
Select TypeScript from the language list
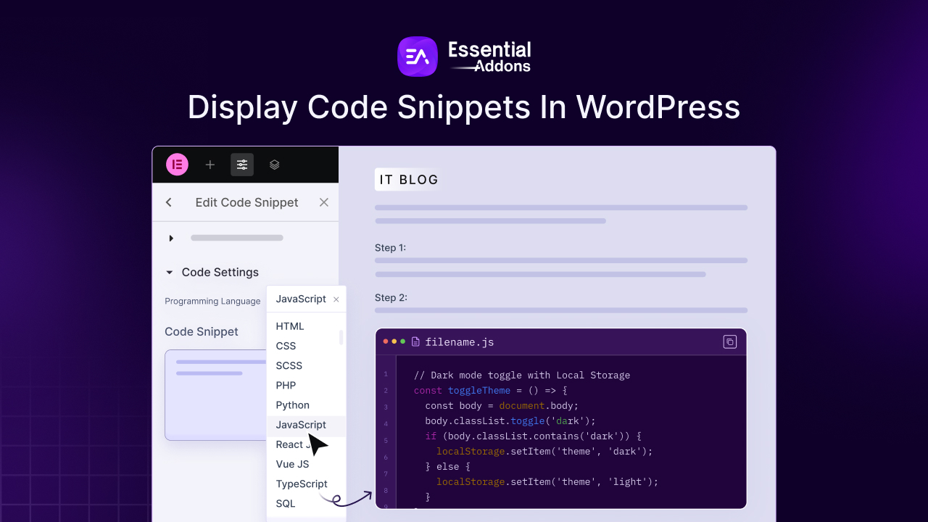coord(302,484)
